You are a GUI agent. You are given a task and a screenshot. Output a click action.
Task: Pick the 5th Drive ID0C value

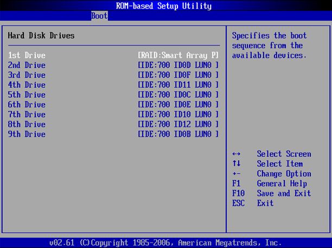pyautogui.click(x=178, y=94)
